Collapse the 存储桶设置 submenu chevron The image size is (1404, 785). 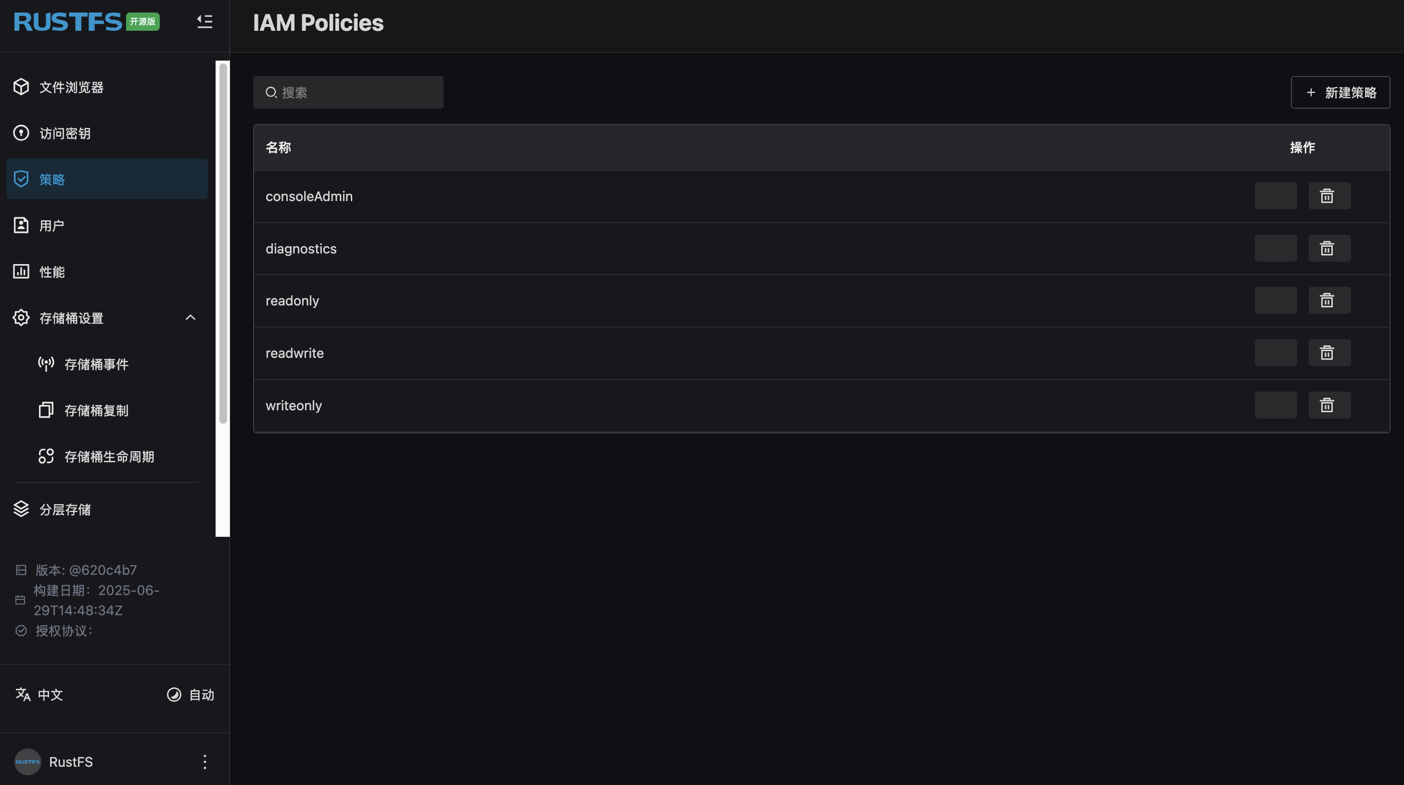[x=190, y=317]
